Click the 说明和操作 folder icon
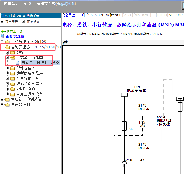 pyautogui.click(x=13, y=89)
